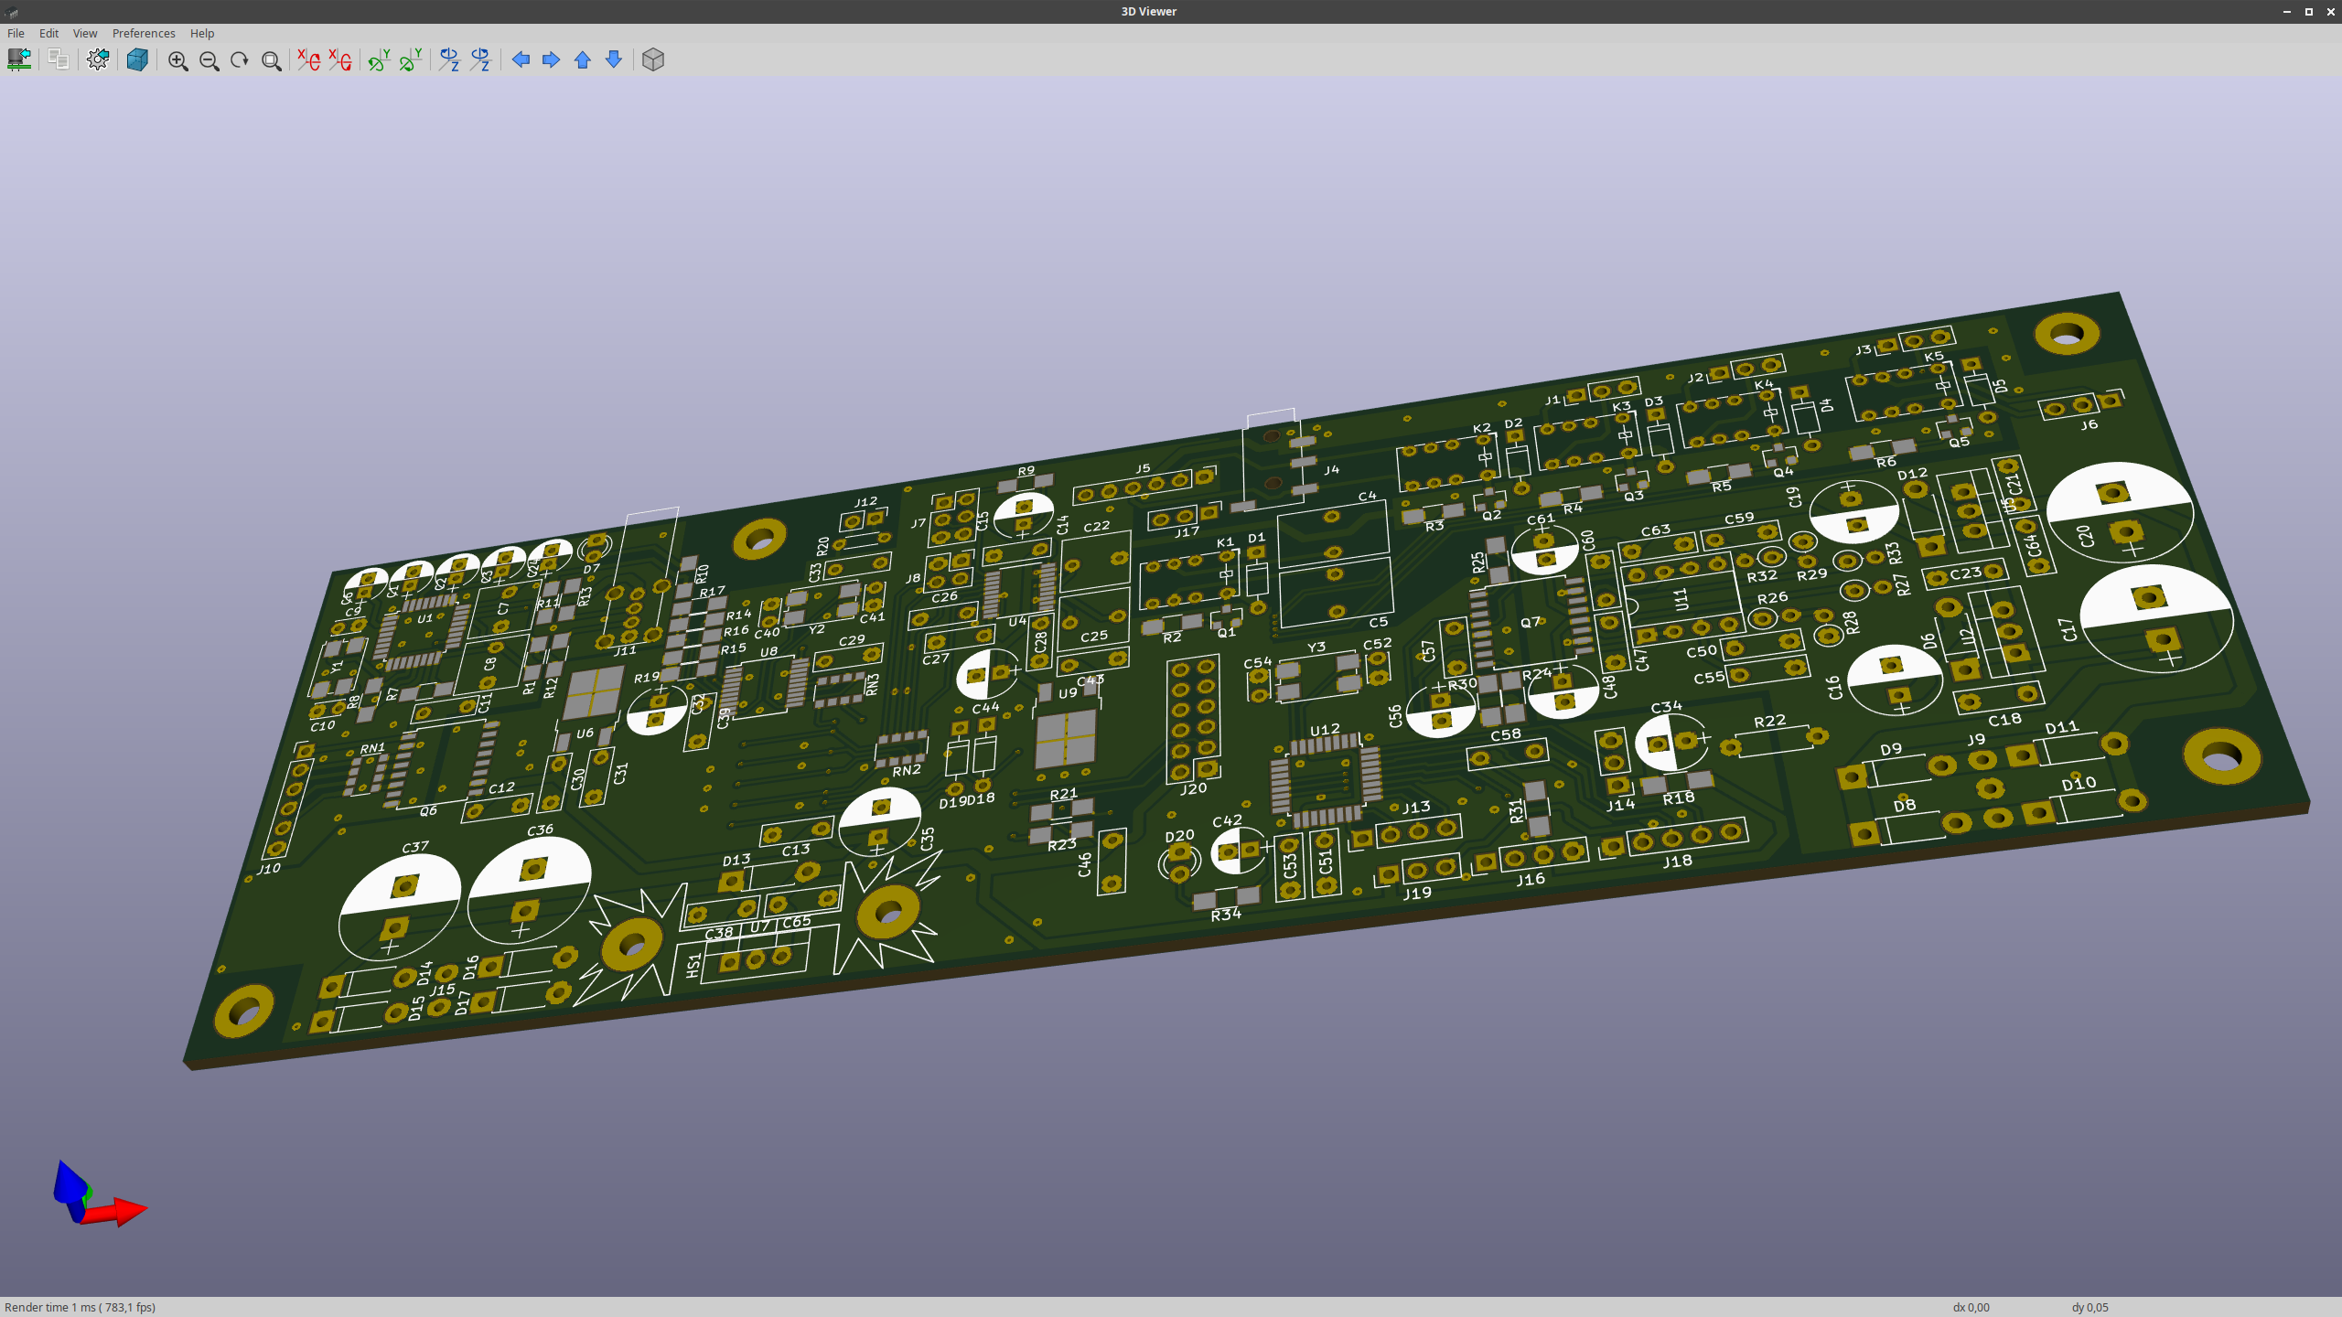Click the pan right arrow icon
The image size is (2342, 1317).
(x=550, y=59)
